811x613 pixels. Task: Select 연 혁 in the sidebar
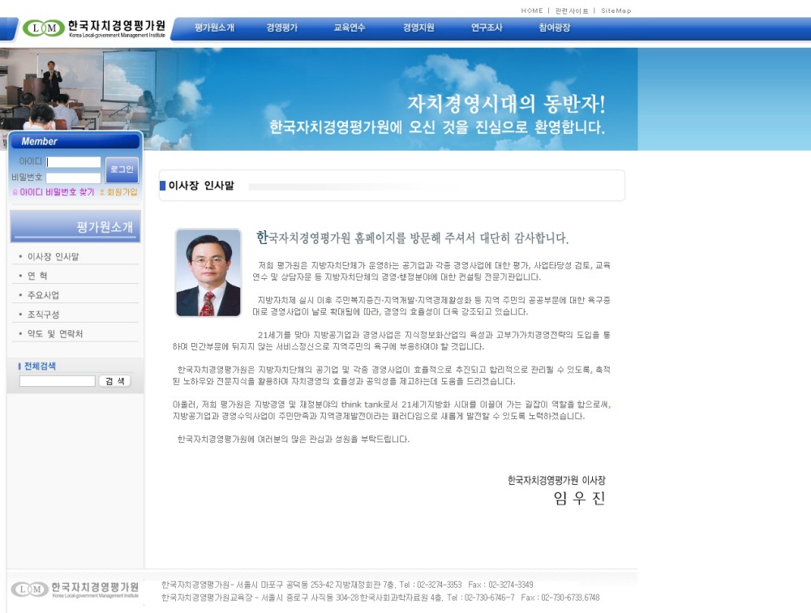37,276
